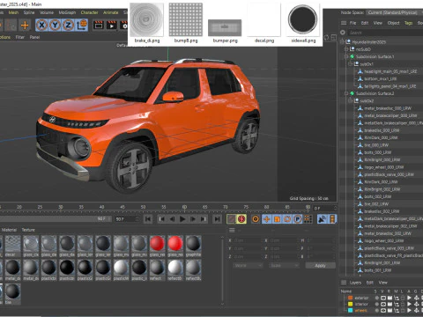Play the animation forward
This screenshot has width=423, height=317.
pyautogui.click(x=182, y=219)
